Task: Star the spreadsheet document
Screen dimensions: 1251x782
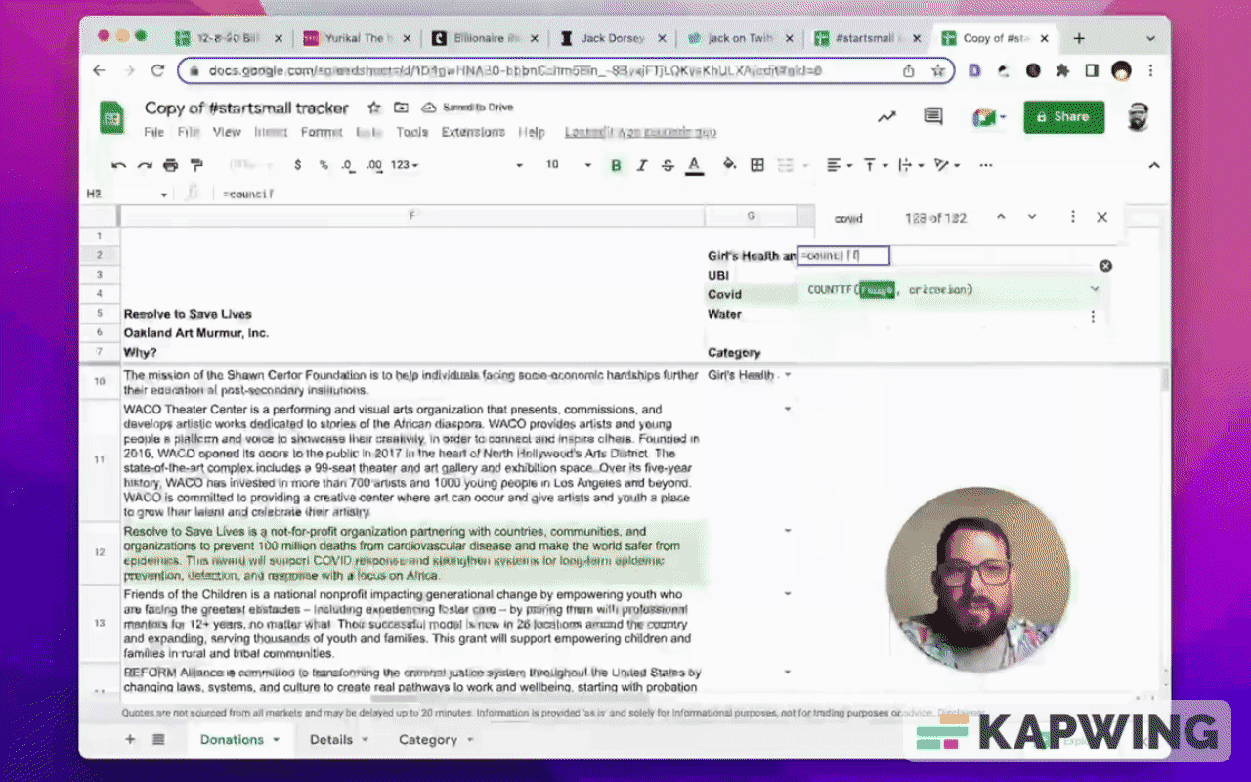Action: 374,108
